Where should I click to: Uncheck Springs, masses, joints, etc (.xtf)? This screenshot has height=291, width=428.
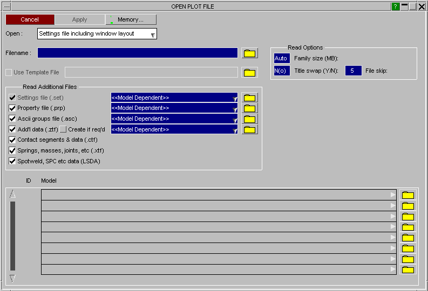pyautogui.click(x=12, y=150)
